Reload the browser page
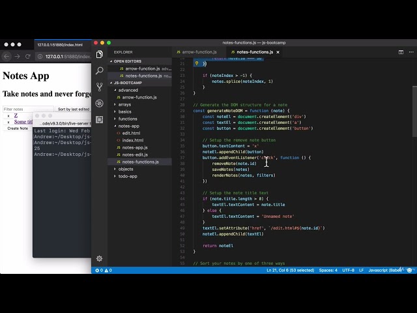The width and height of the screenshot is (417, 313). pos(27,57)
